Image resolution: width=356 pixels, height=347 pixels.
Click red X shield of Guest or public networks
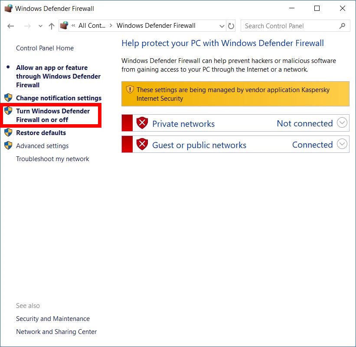click(x=142, y=144)
